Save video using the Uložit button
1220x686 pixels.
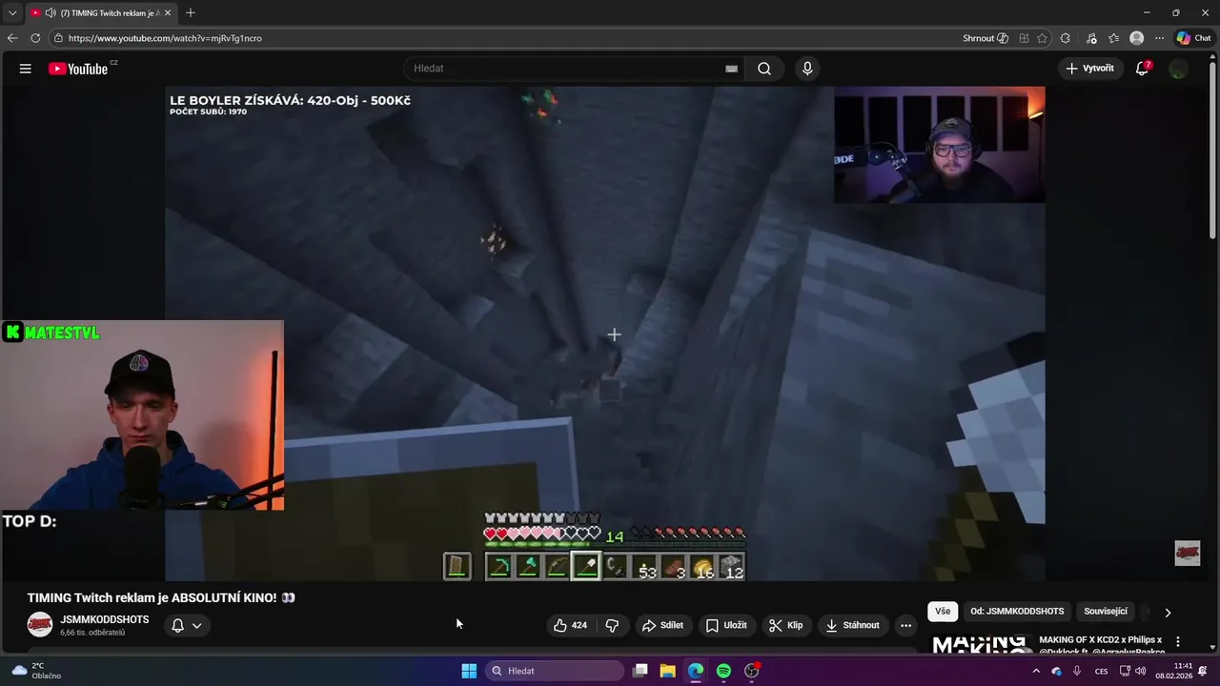click(726, 625)
